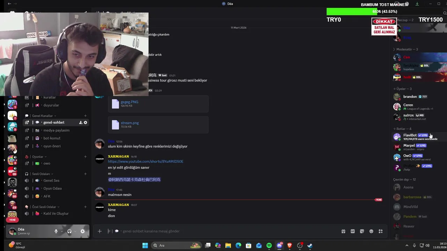Open the GIF picker
Image resolution: width=447 pixels, height=251 pixels.
(x=353, y=231)
